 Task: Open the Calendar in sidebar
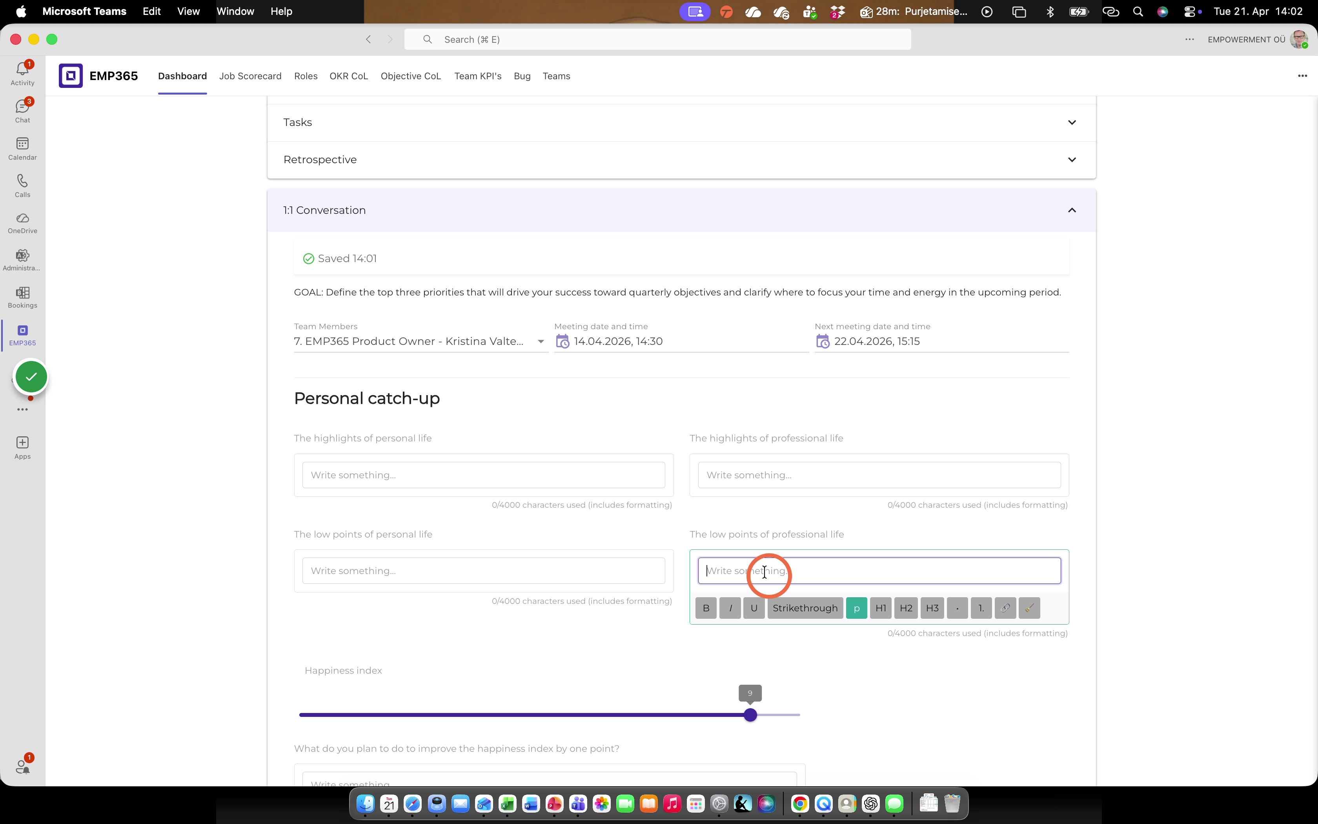click(x=22, y=148)
